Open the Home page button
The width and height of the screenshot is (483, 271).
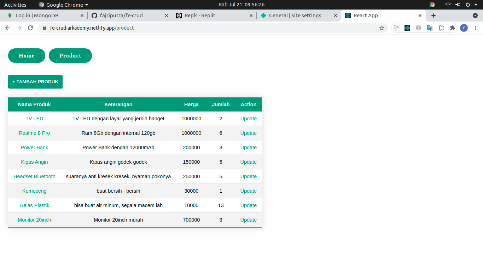tap(27, 55)
